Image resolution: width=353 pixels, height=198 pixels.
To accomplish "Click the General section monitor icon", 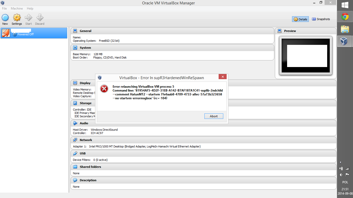I will [75, 31].
